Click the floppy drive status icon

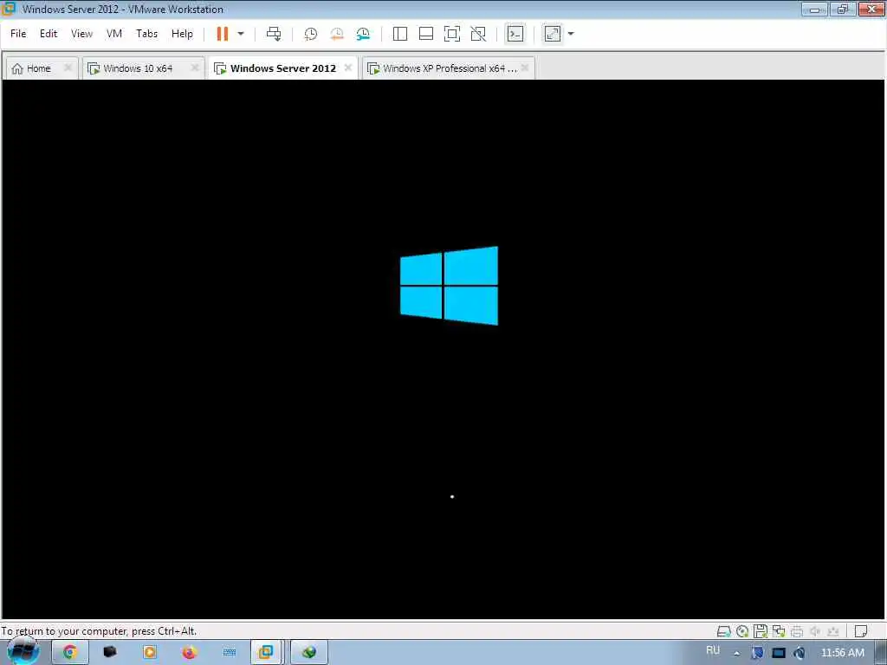(761, 631)
